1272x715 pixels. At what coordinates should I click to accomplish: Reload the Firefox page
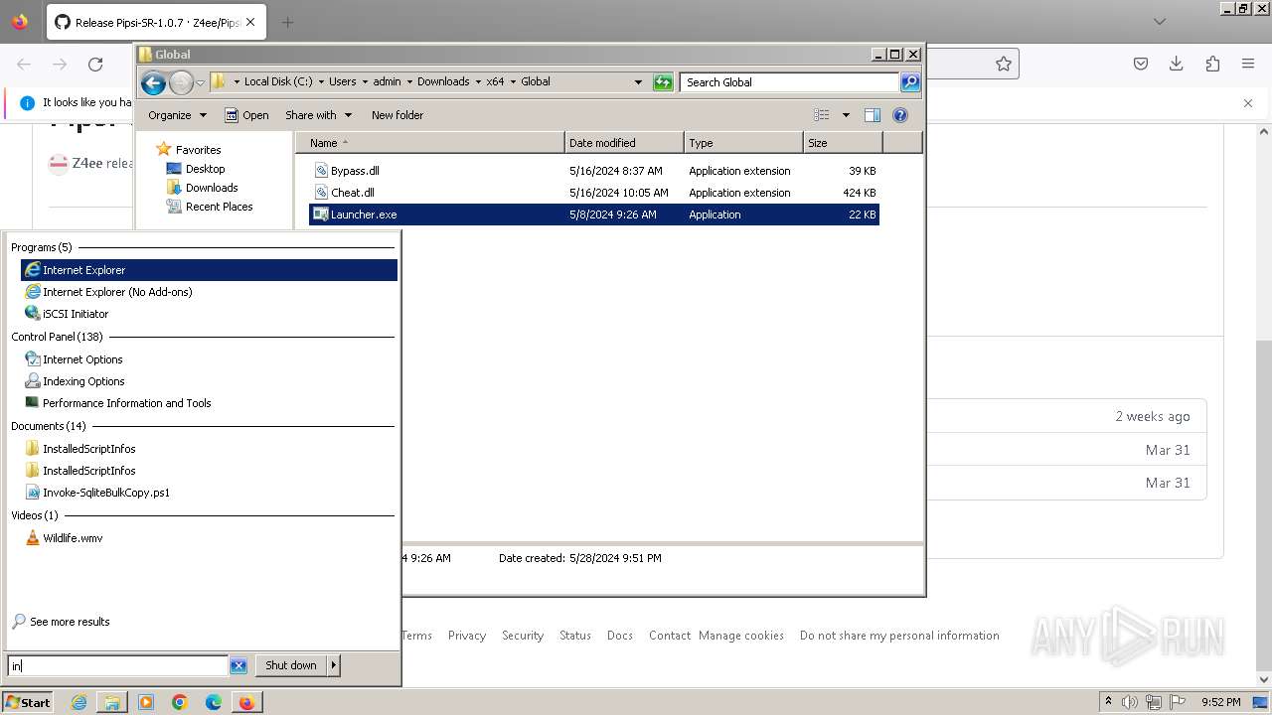95,65
